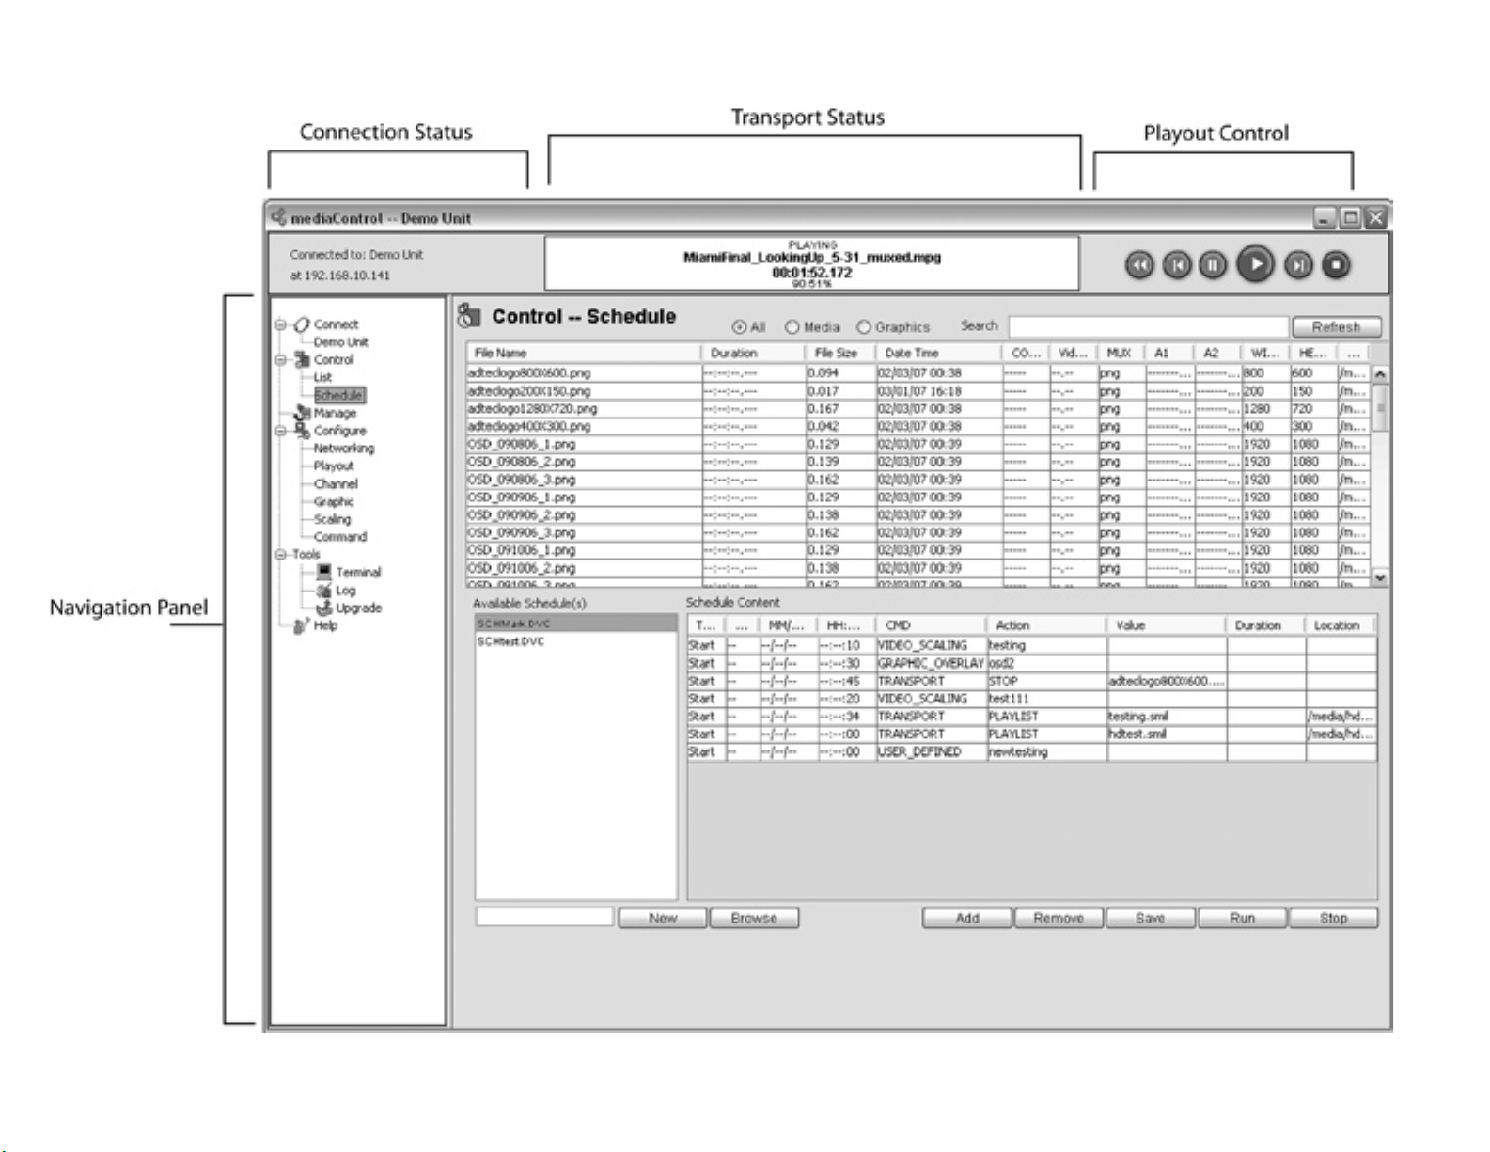
Task: Click the Remove button
Action: pyautogui.click(x=1059, y=918)
